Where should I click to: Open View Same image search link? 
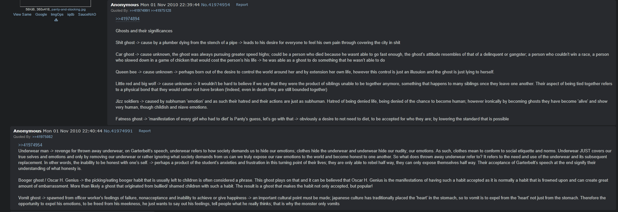click(x=22, y=14)
